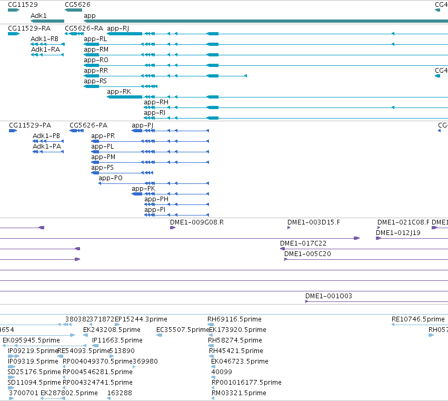Click EST RH45421.5prime
The width and height of the screenshot is (448, 401).
pyautogui.click(x=212, y=356)
